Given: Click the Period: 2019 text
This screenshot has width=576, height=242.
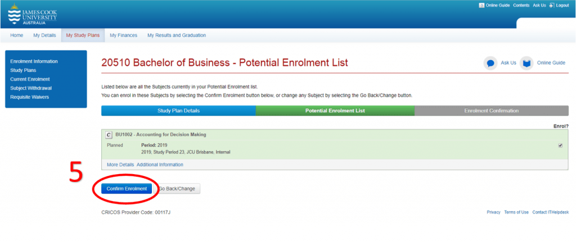Looking at the screenshot, I should [x=154, y=145].
